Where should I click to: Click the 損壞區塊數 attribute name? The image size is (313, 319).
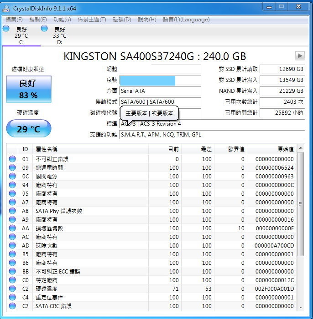pyautogui.click(x=49, y=228)
